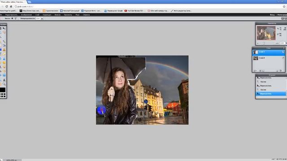Bookmark this page with the star icon
Image resolution: width=287 pixels, height=161 pixels.
(x=284, y=6)
